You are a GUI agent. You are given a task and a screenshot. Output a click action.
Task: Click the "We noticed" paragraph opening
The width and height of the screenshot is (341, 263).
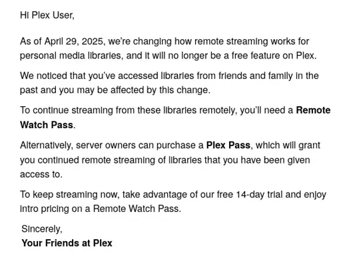pos(43,76)
